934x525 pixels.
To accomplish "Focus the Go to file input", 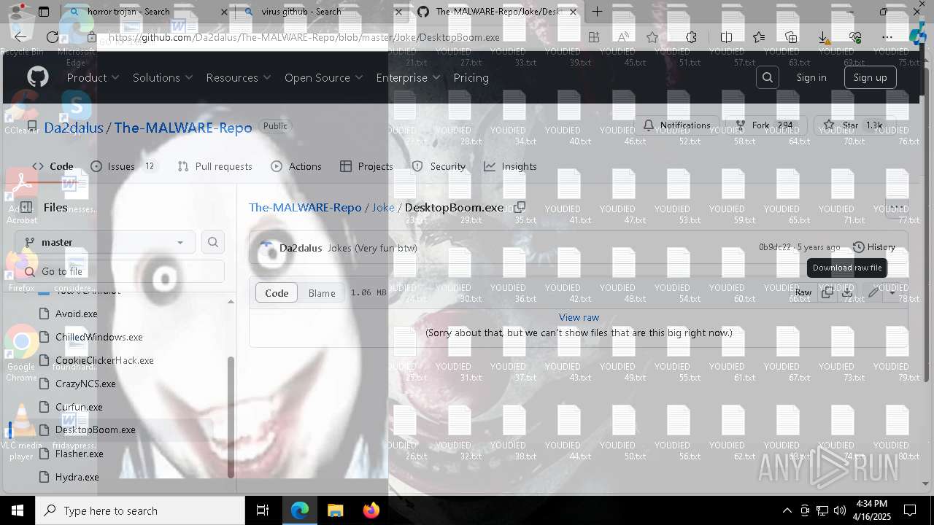I will point(120,271).
